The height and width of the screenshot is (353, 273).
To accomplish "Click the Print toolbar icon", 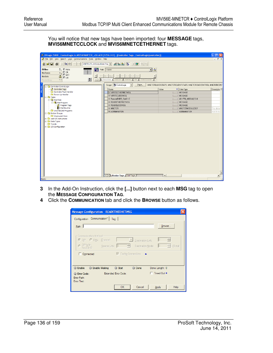I will [57, 64].
